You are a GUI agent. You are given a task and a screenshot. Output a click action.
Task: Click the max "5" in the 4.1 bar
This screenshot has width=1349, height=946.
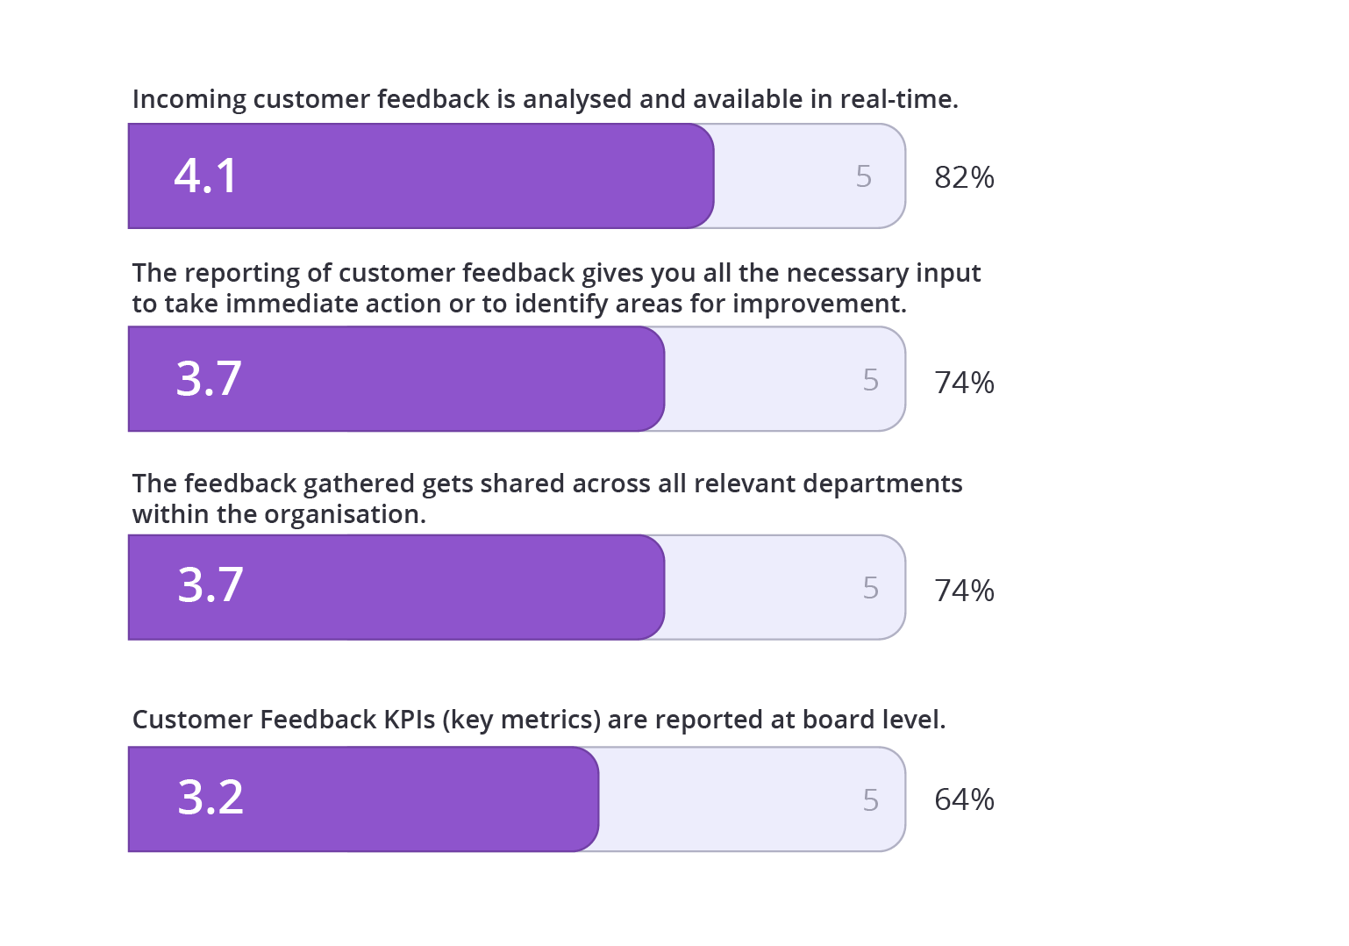[x=864, y=176]
